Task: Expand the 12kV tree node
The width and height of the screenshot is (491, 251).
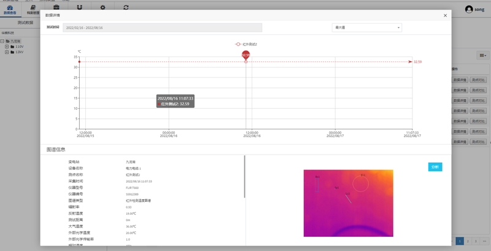Action: tap(7, 52)
